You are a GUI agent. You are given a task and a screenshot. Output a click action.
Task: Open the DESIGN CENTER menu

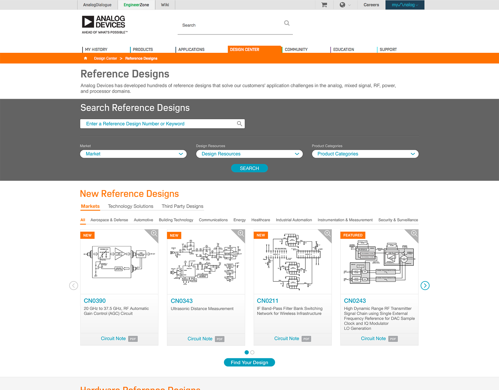click(244, 50)
